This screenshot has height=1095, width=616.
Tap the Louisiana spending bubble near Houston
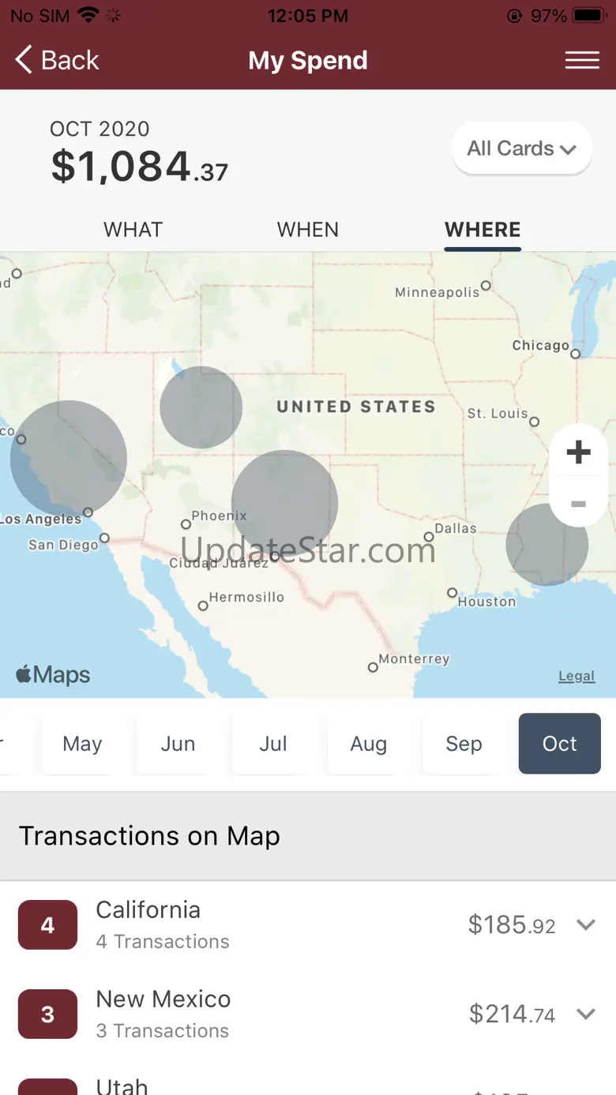pos(547,545)
